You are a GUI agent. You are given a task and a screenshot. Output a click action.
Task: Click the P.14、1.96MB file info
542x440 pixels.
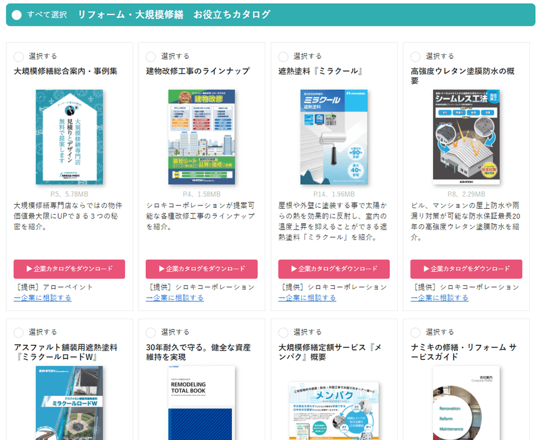(x=334, y=194)
